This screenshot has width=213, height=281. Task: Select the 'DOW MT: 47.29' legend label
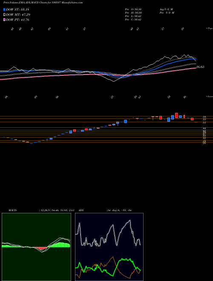point(18,15)
